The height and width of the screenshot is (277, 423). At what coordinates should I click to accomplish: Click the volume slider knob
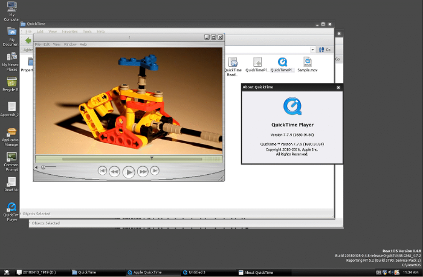[x=43, y=168]
